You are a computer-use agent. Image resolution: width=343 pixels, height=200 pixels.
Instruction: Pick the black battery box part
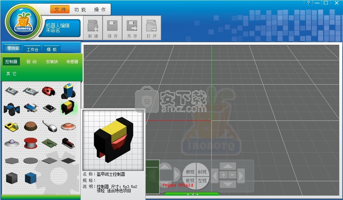click(x=68, y=143)
